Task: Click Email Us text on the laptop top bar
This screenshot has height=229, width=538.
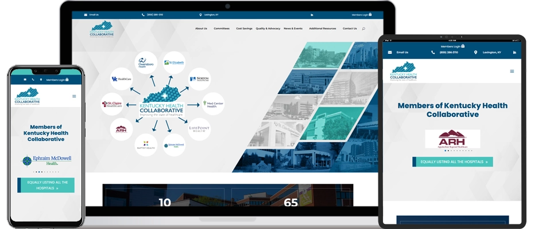Action: pyautogui.click(x=94, y=15)
